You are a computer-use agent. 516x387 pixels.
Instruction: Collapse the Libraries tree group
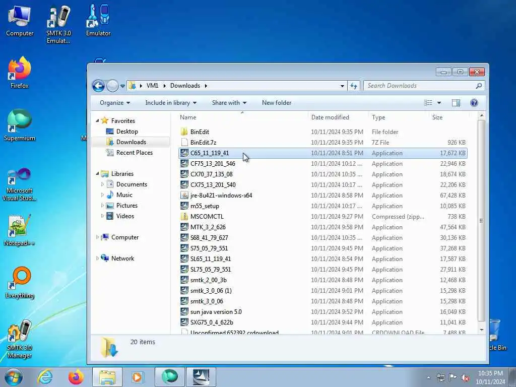(97, 174)
